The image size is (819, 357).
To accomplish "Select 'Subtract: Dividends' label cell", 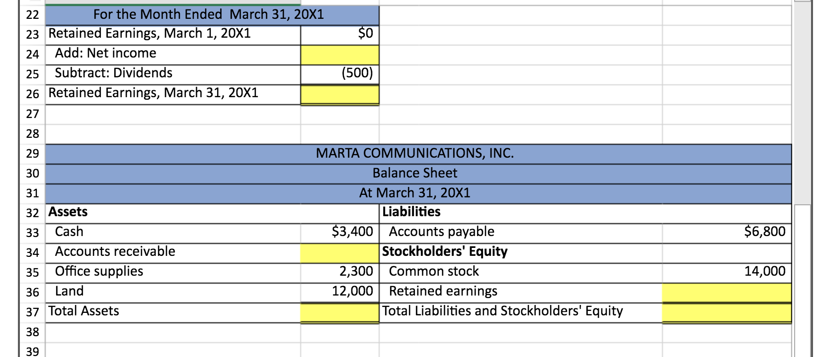I will click(173, 75).
